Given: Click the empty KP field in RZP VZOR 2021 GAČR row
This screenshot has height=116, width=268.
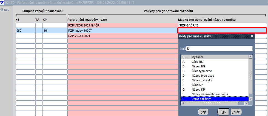Looking at the screenshot, I should [x=55, y=25].
